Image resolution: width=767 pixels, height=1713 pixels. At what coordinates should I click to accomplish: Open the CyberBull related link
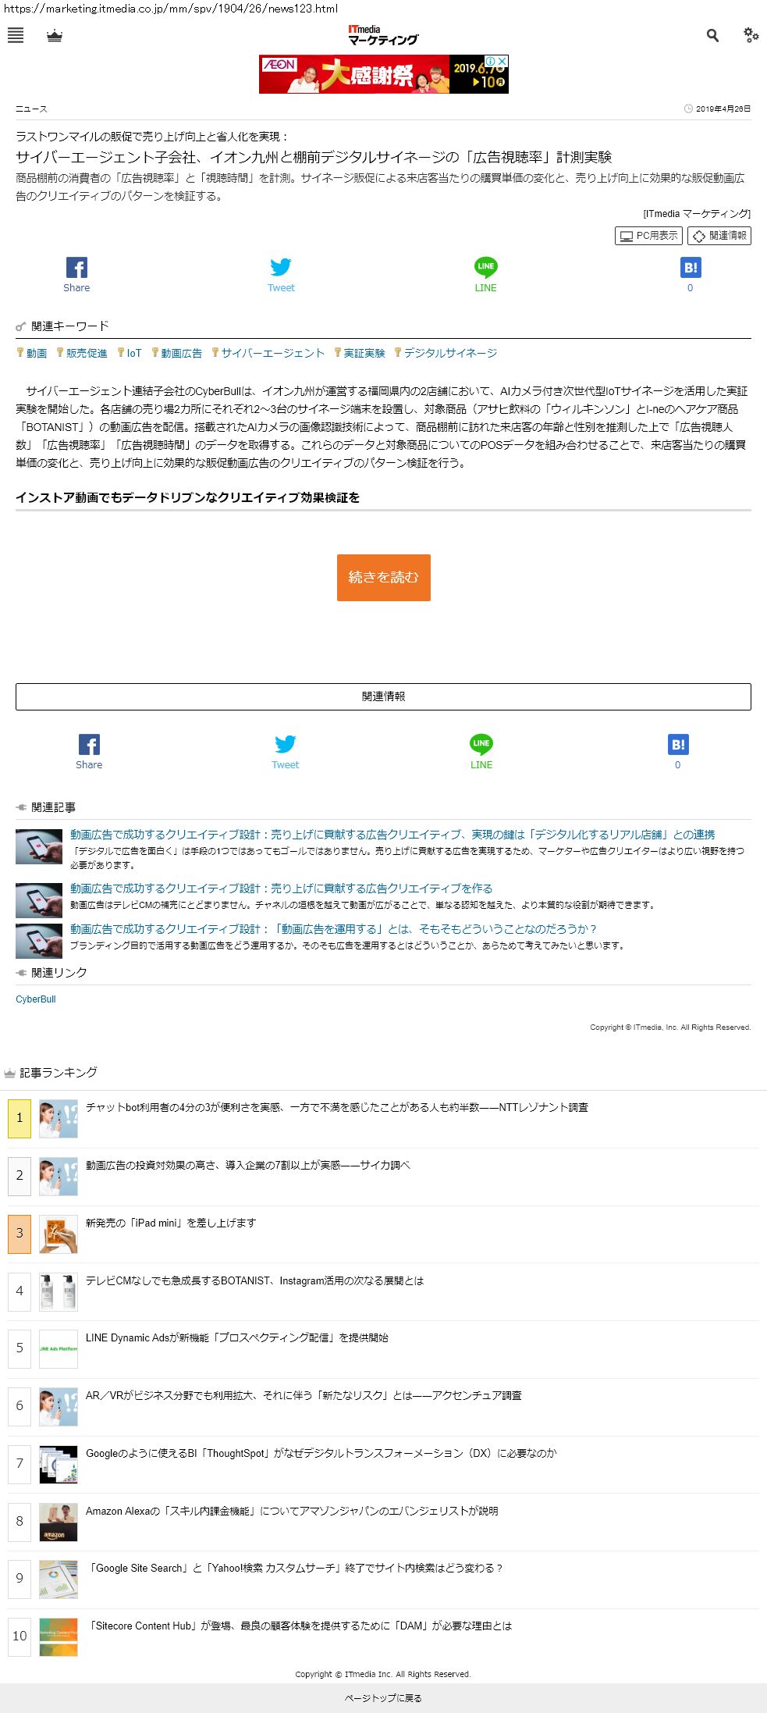tap(36, 999)
